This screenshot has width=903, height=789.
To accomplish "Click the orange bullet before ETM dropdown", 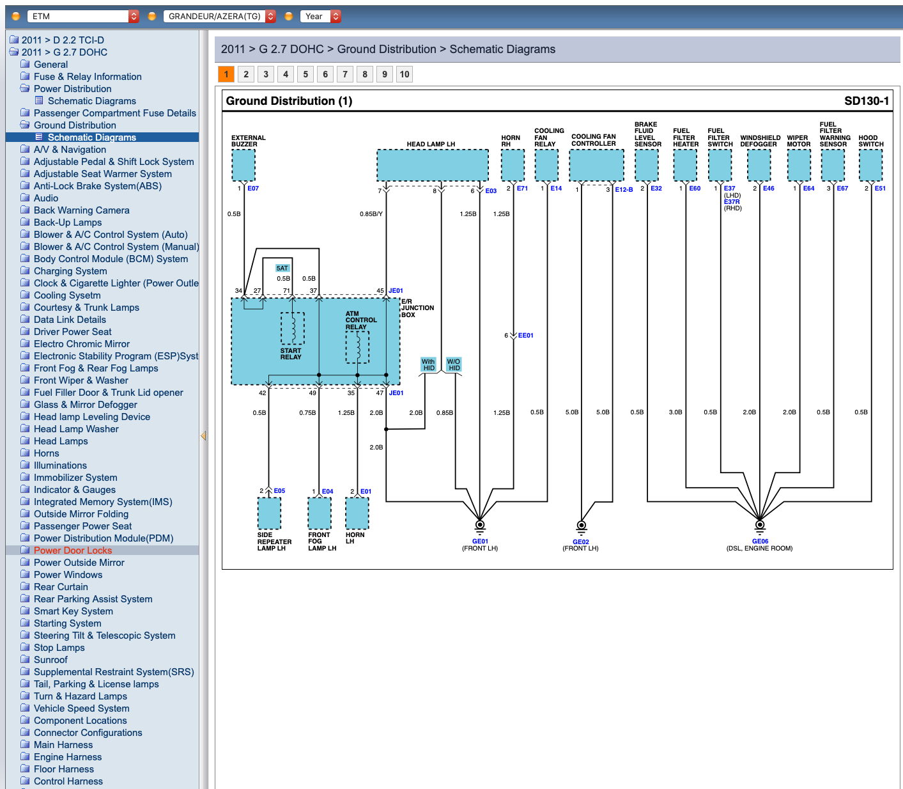I will [x=16, y=16].
